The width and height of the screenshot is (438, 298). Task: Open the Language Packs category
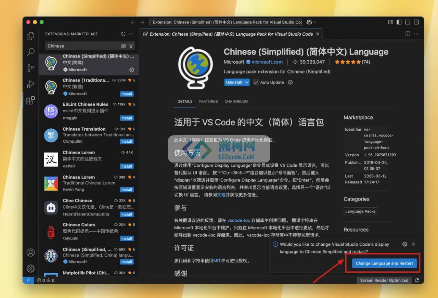[x=360, y=211]
